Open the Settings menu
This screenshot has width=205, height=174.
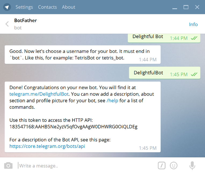[24, 7]
